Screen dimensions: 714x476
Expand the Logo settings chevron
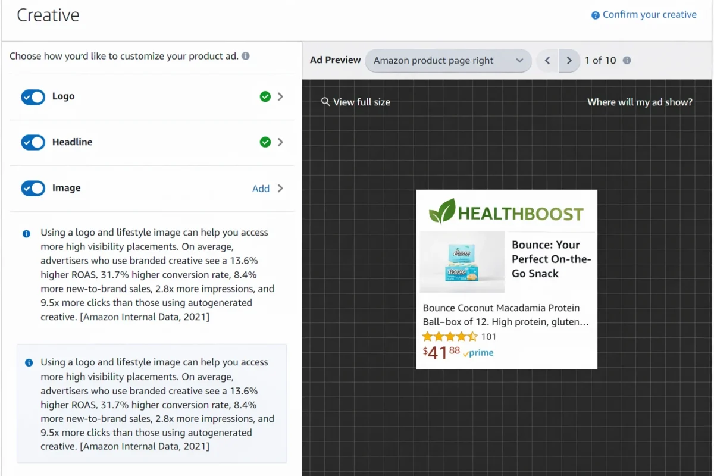(x=280, y=96)
